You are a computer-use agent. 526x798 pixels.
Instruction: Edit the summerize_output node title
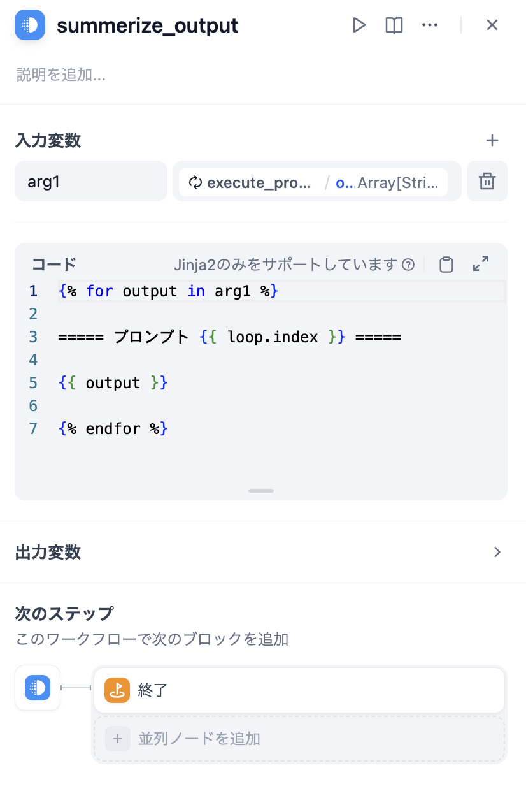(x=147, y=26)
